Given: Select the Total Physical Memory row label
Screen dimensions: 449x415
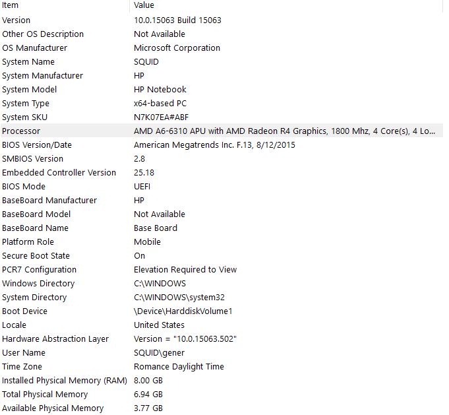Looking at the screenshot, I should (45, 395).
